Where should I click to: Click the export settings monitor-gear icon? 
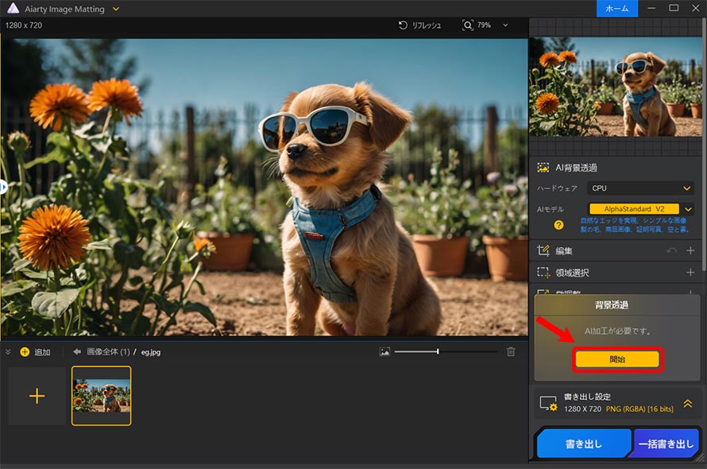548,403
